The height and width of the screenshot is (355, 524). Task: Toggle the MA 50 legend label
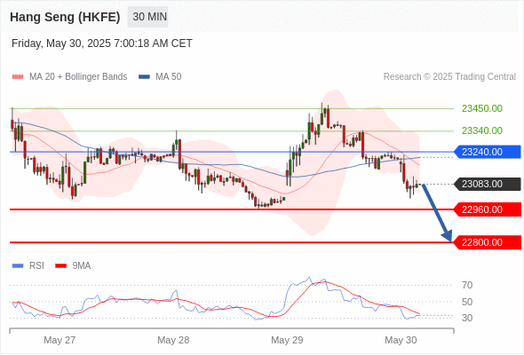(x=169, y=77)
